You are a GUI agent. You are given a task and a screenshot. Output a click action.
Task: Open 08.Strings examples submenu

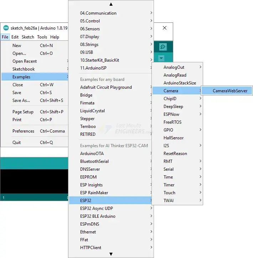pos(111,45)
